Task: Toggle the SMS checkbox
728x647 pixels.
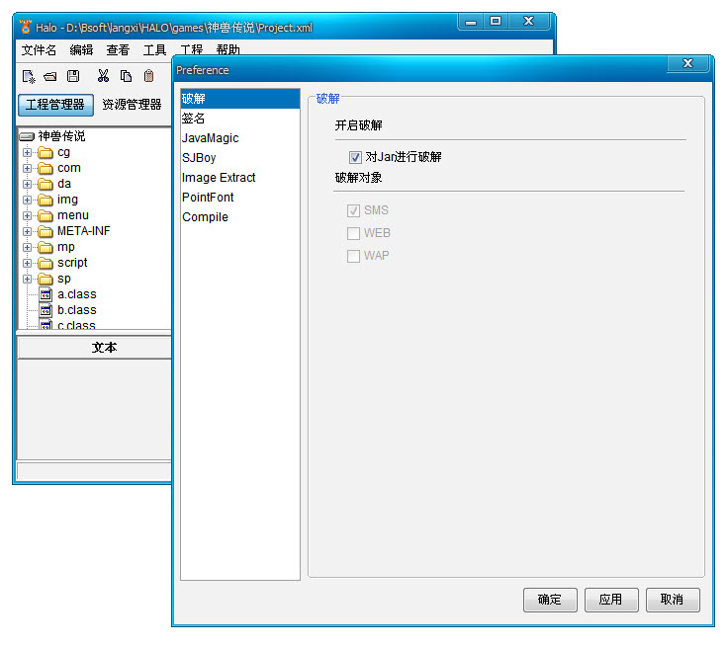Action: 353,210
